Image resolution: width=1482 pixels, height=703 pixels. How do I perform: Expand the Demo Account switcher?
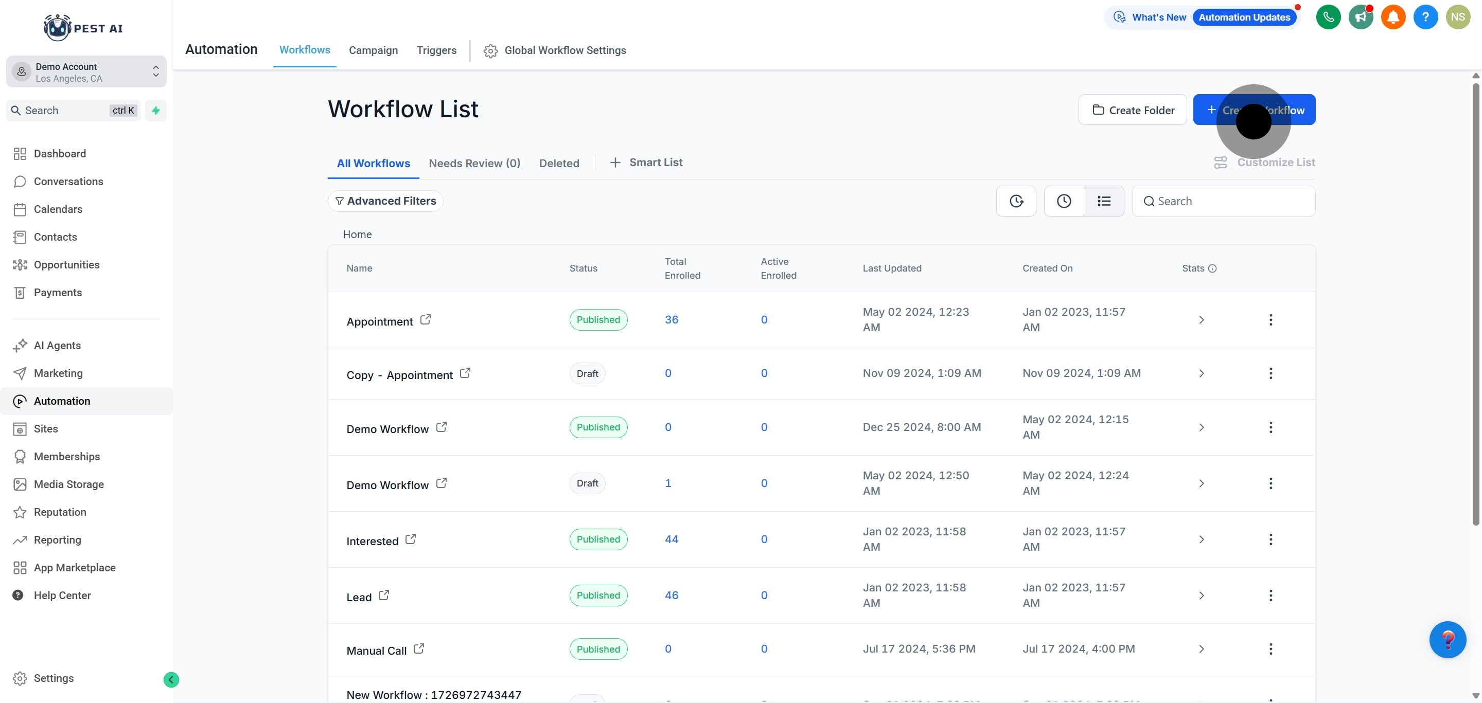click(x=86, y=72)
